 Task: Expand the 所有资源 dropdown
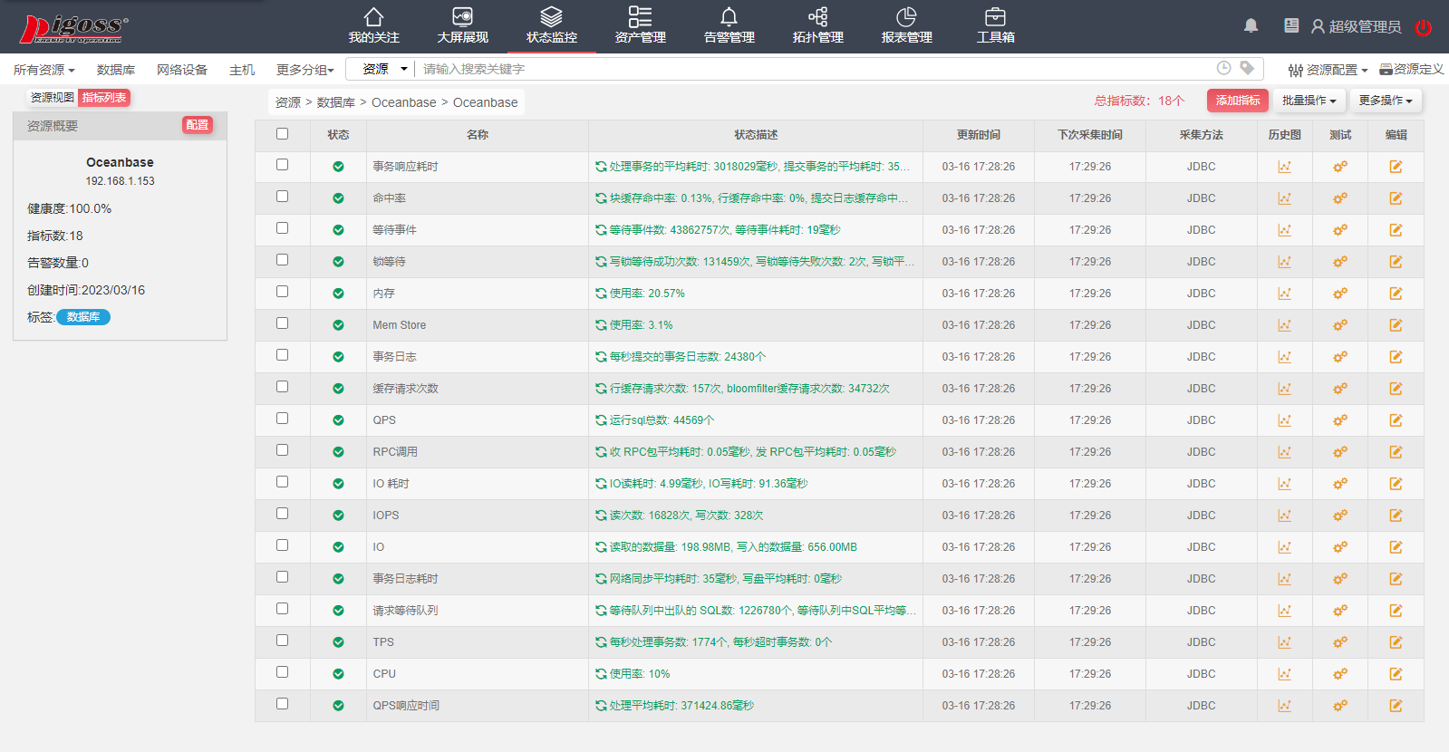[x=43, y=70]
